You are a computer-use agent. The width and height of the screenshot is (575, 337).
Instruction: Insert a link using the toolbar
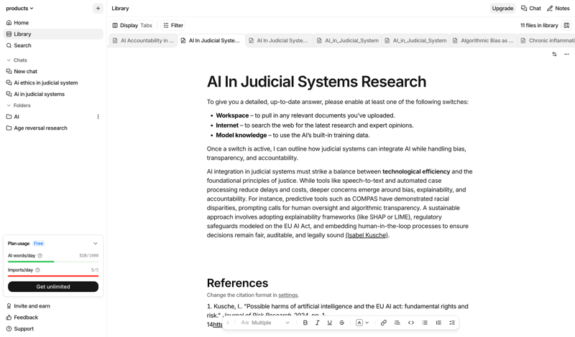383,323
